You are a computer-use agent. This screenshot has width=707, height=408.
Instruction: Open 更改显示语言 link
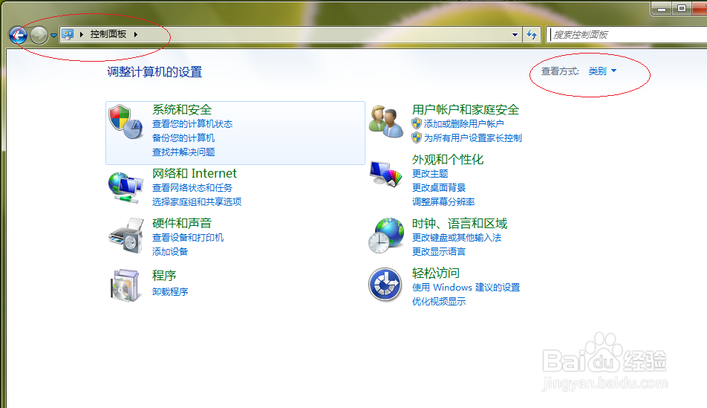pos(439,251)
